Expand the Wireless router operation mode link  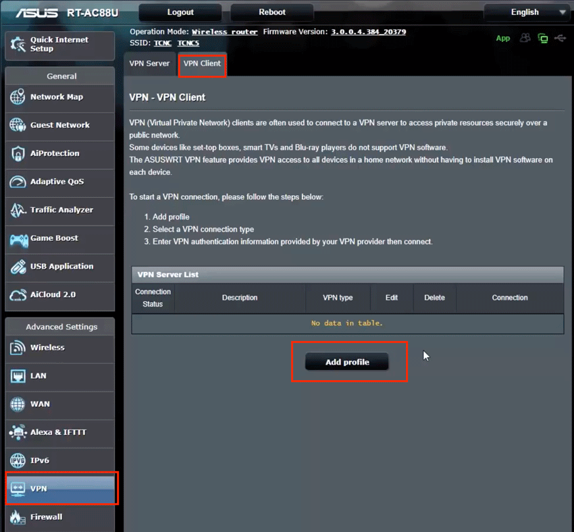[223, 31]
